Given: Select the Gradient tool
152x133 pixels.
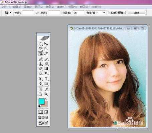Looking at the screenshot, I should pyautogui.click(x=46, y=69).
